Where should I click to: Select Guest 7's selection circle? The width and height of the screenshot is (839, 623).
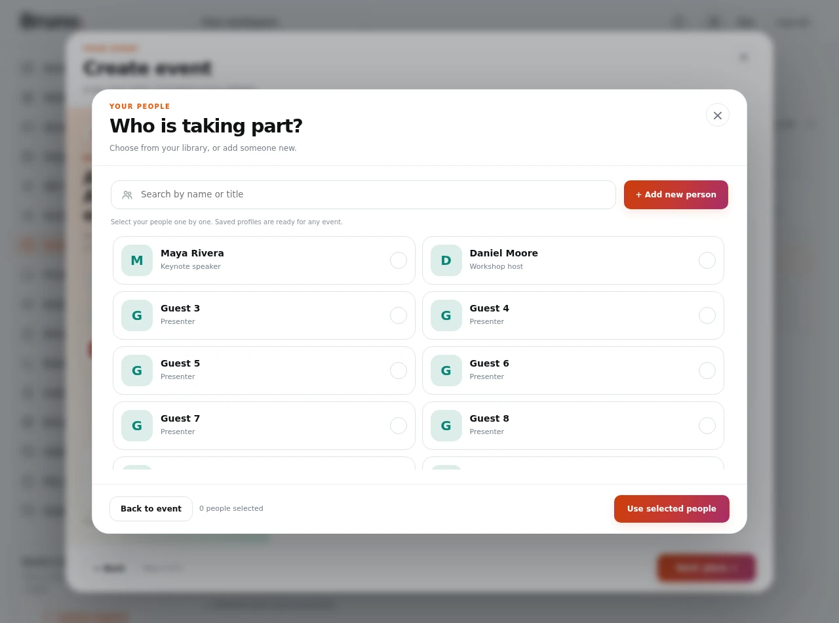pos(399,426)
